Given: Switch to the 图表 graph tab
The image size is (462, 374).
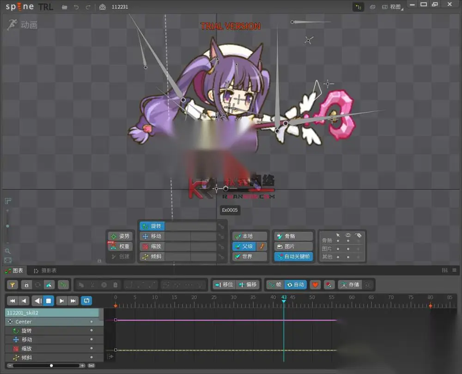Looking at the screenshot, I should [x=14, y=270].
